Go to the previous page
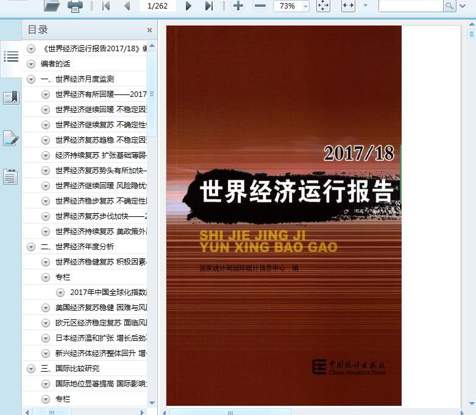 coord(127,5)
